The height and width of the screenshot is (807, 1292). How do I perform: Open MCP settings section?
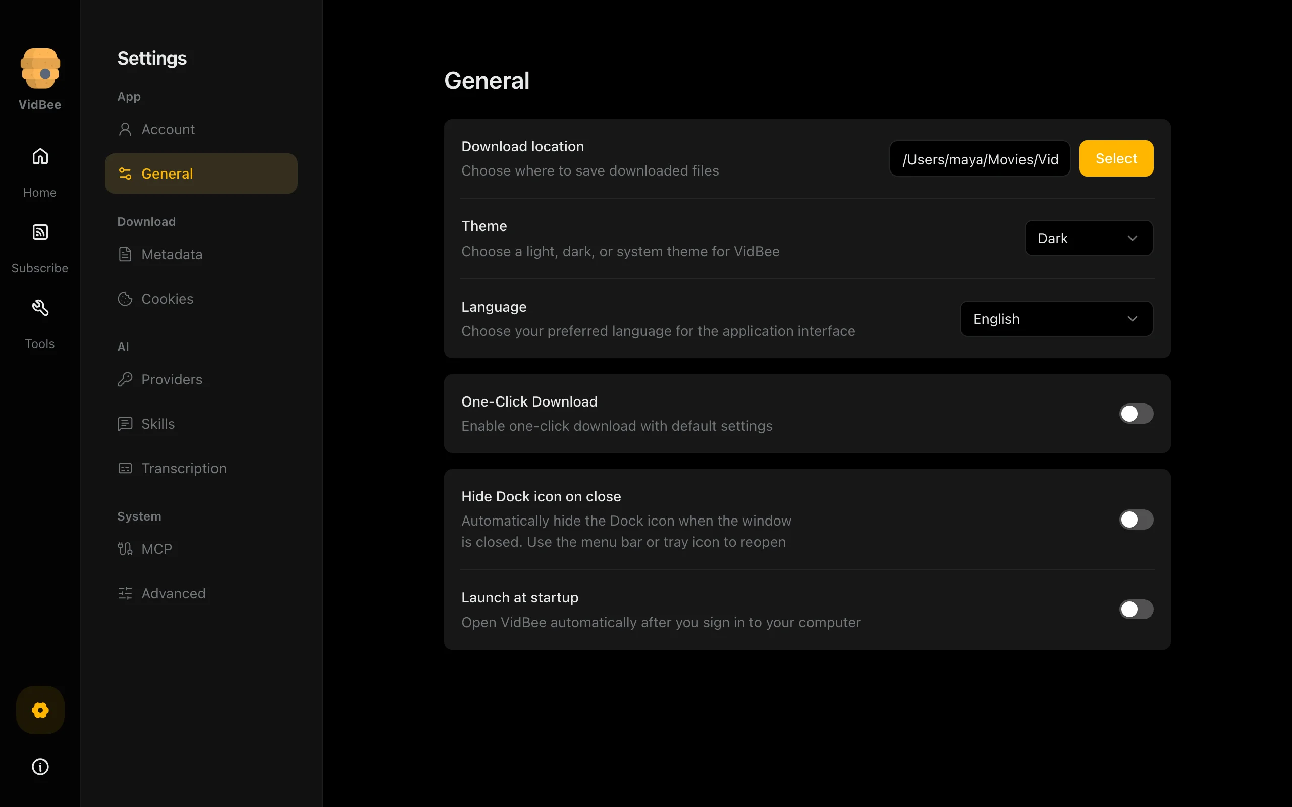tap(201, 549)
